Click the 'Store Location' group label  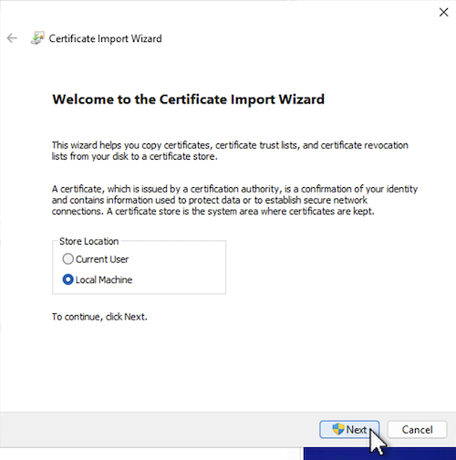pos(88,241)
